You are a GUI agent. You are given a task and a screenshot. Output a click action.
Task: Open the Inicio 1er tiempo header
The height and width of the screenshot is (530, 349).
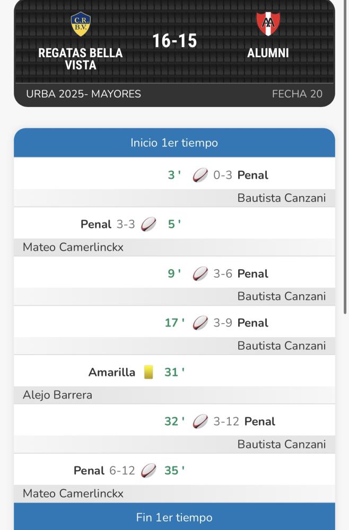174,143
